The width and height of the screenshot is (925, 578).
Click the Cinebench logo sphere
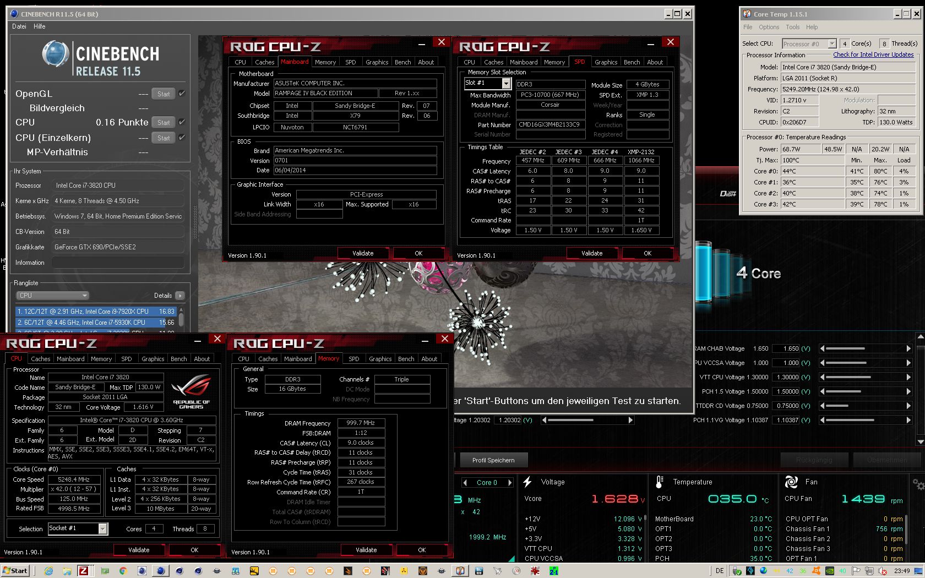point(55,54)
